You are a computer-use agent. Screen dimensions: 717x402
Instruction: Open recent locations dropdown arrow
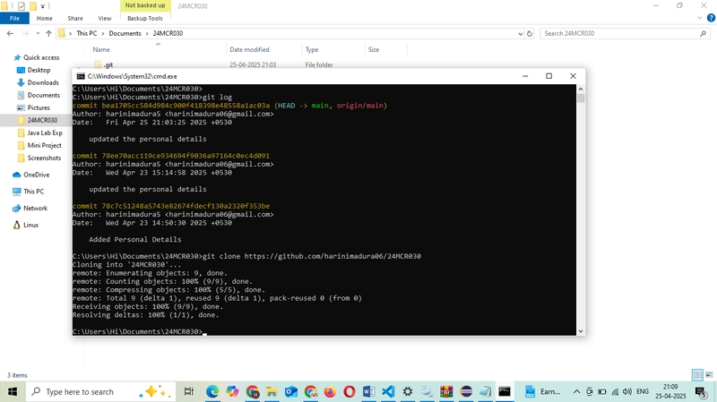pos(38,33)
